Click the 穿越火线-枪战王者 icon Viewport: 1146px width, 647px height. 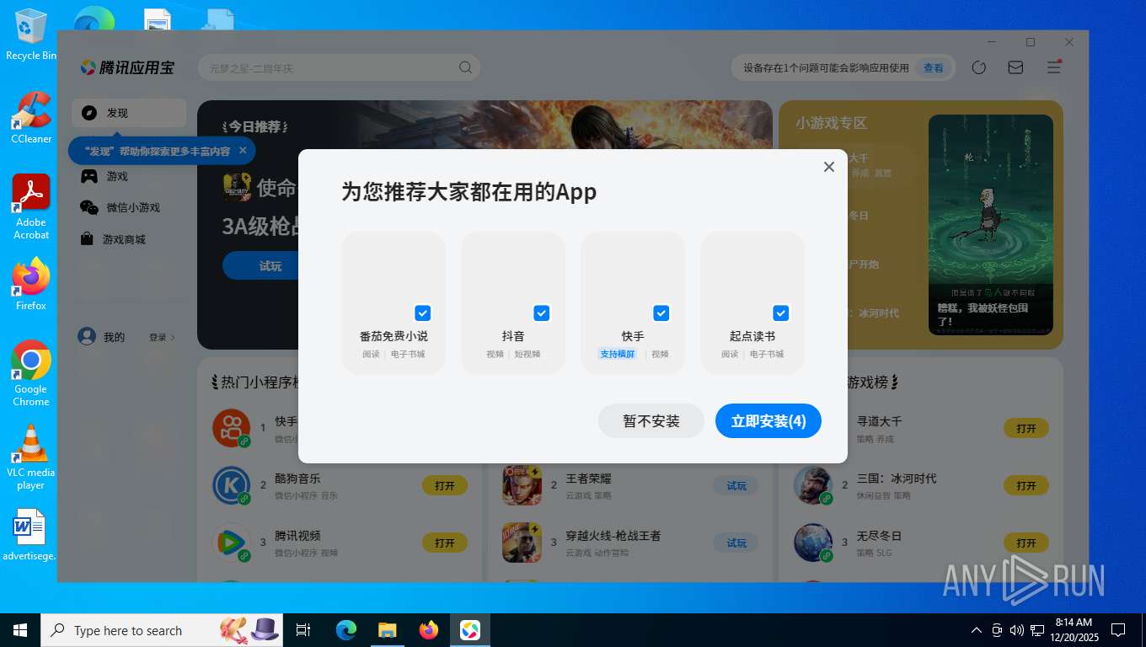click(x=522, y=543)
